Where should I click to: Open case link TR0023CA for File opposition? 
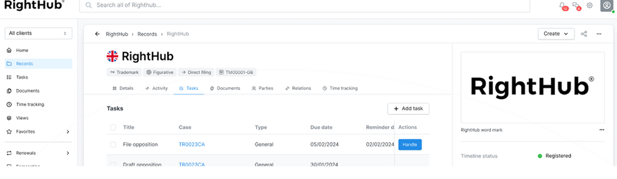click(x=191, y=145)
